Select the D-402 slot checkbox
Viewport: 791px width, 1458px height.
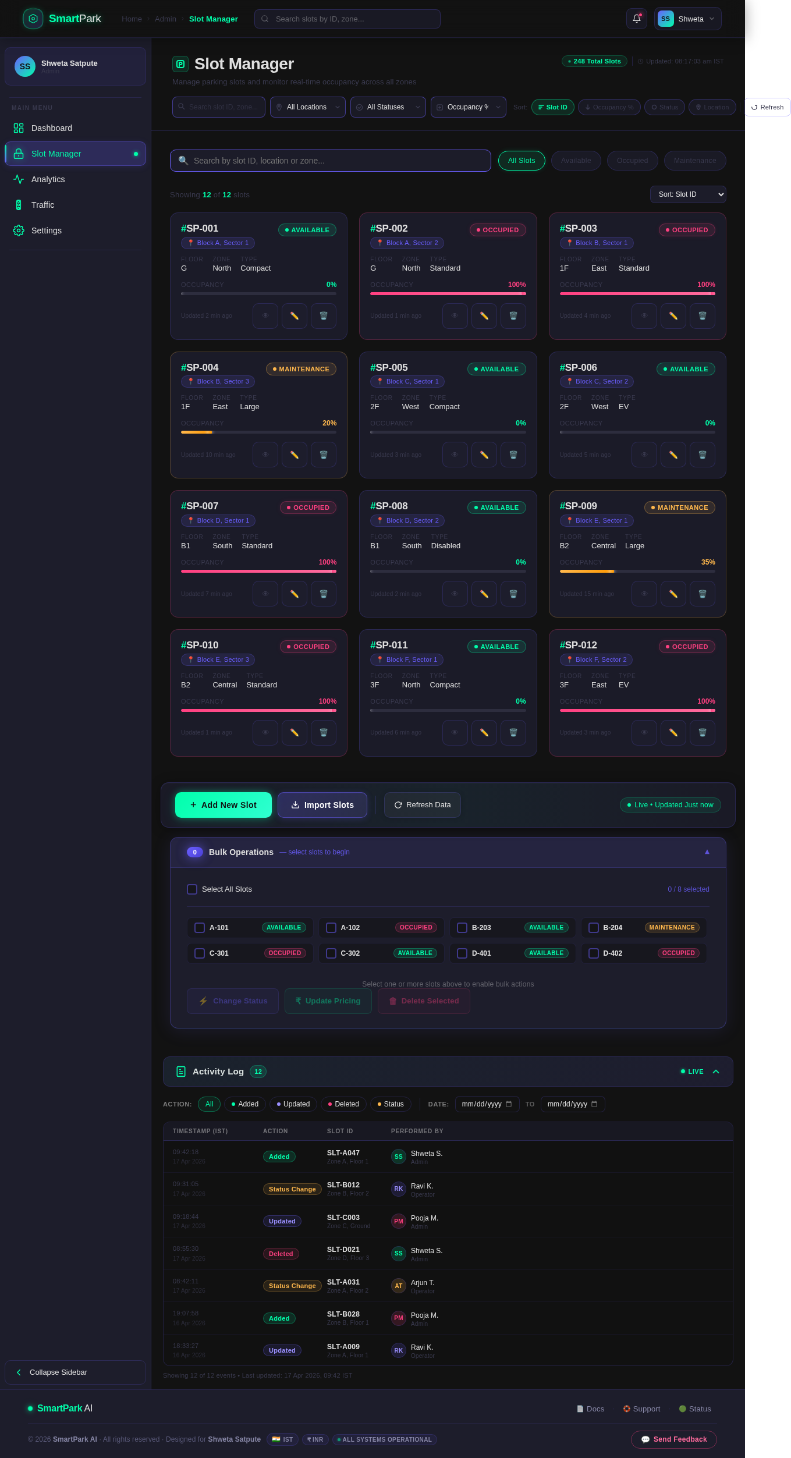(594, 953)
